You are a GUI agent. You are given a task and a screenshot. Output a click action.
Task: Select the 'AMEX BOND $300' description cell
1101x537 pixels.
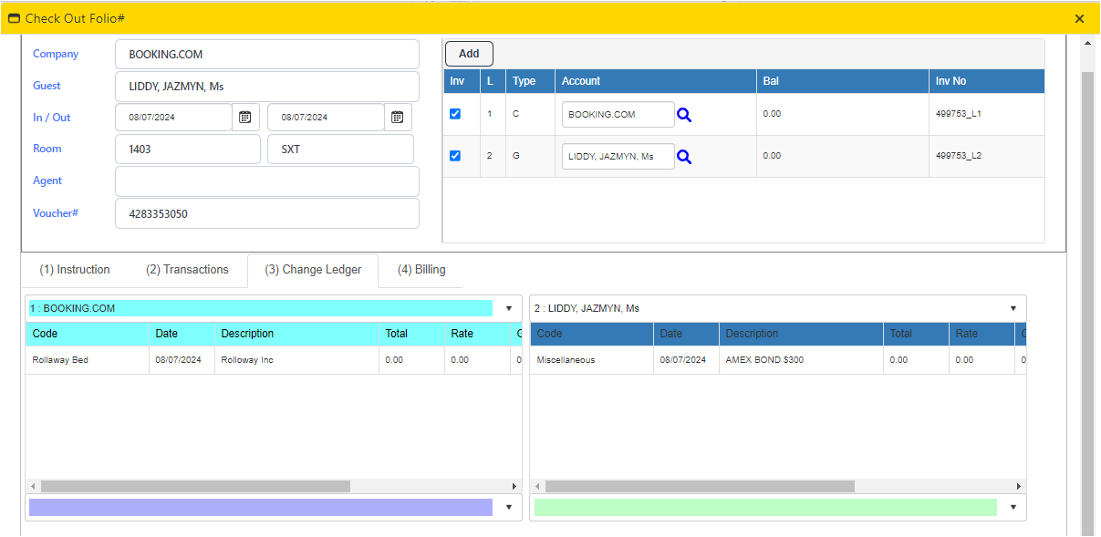(x=802, y=360)
